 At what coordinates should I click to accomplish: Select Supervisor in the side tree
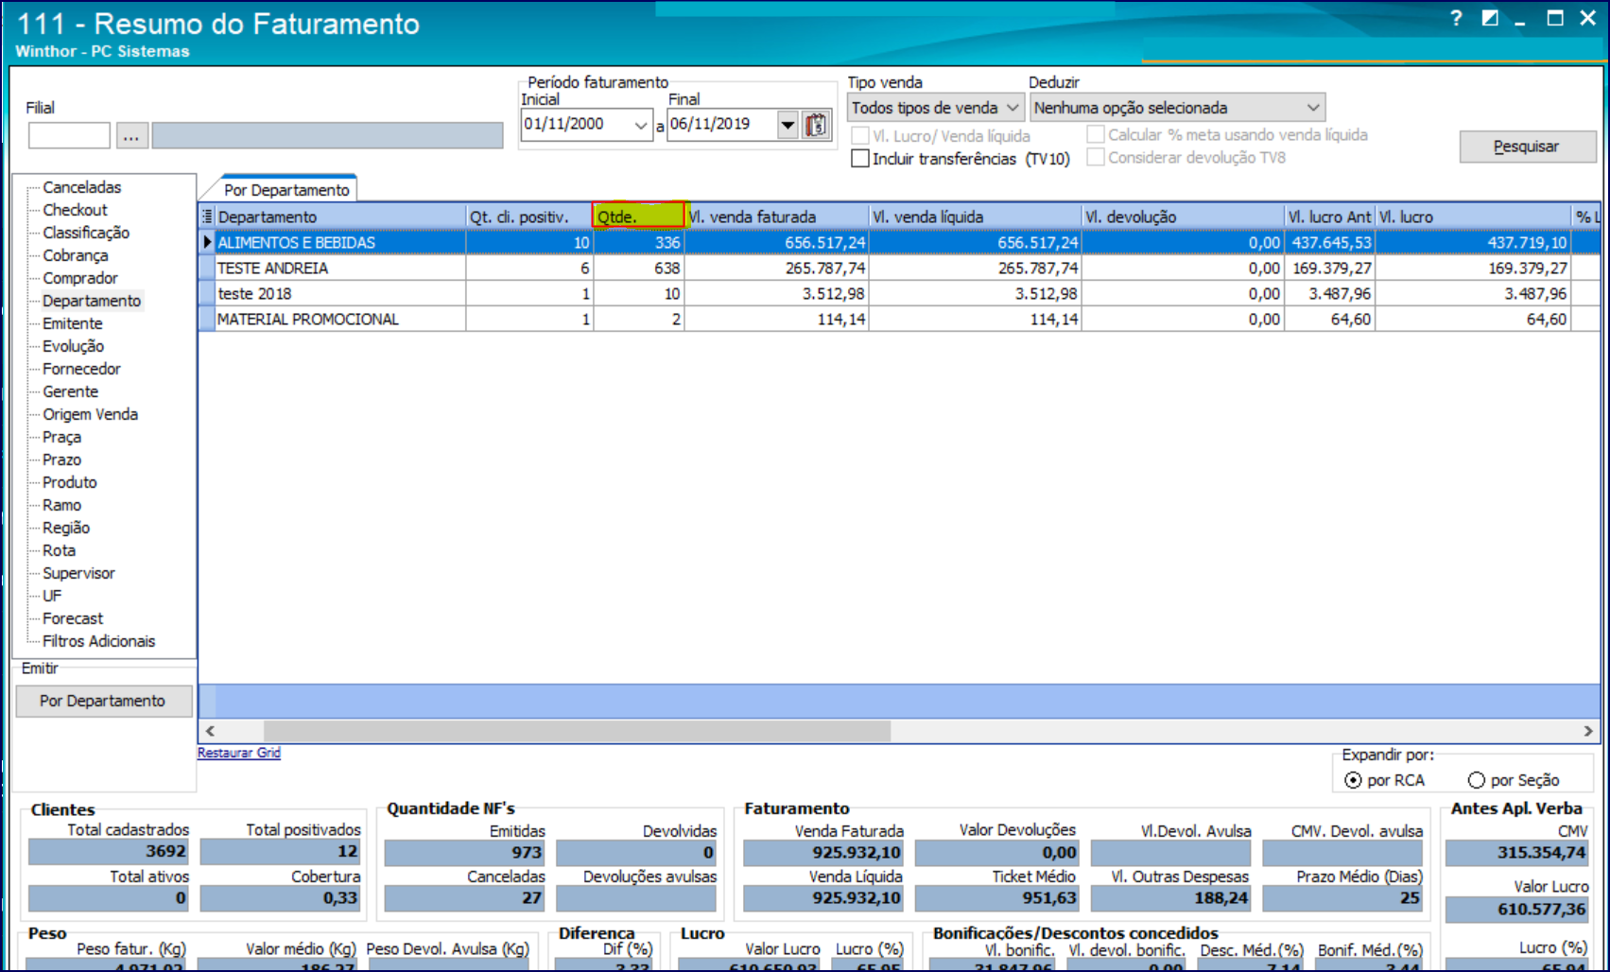(78, 573)
